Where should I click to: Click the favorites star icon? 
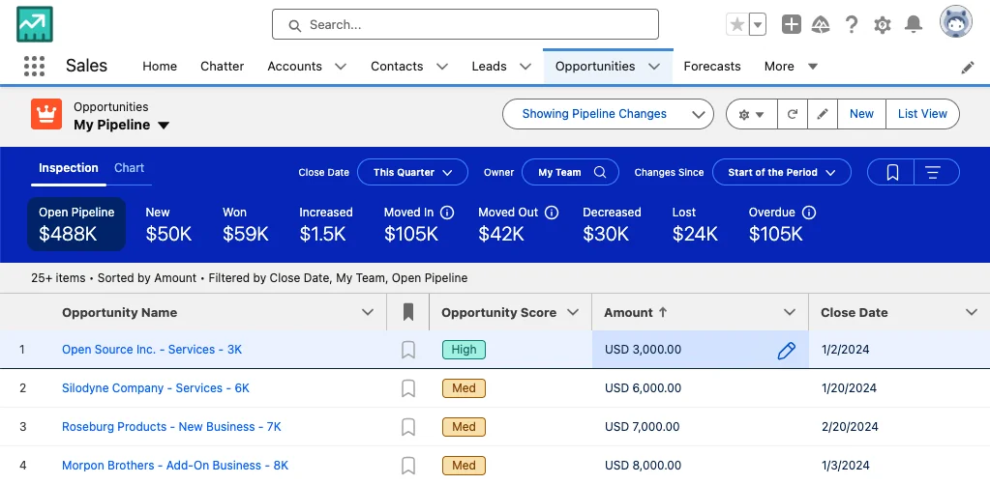(x=736, y=24)
